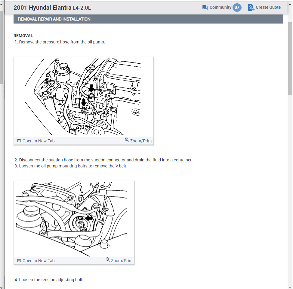Click the oil pump mounting bolts diagram
Viewport: 293px width, 289px height.
tap(74, 219)
